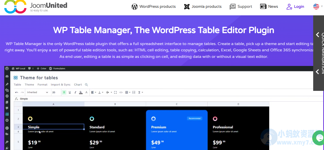324x150 pixels.
Task: Click the sidebar comments bubble icon
Action: coord(7,108)
